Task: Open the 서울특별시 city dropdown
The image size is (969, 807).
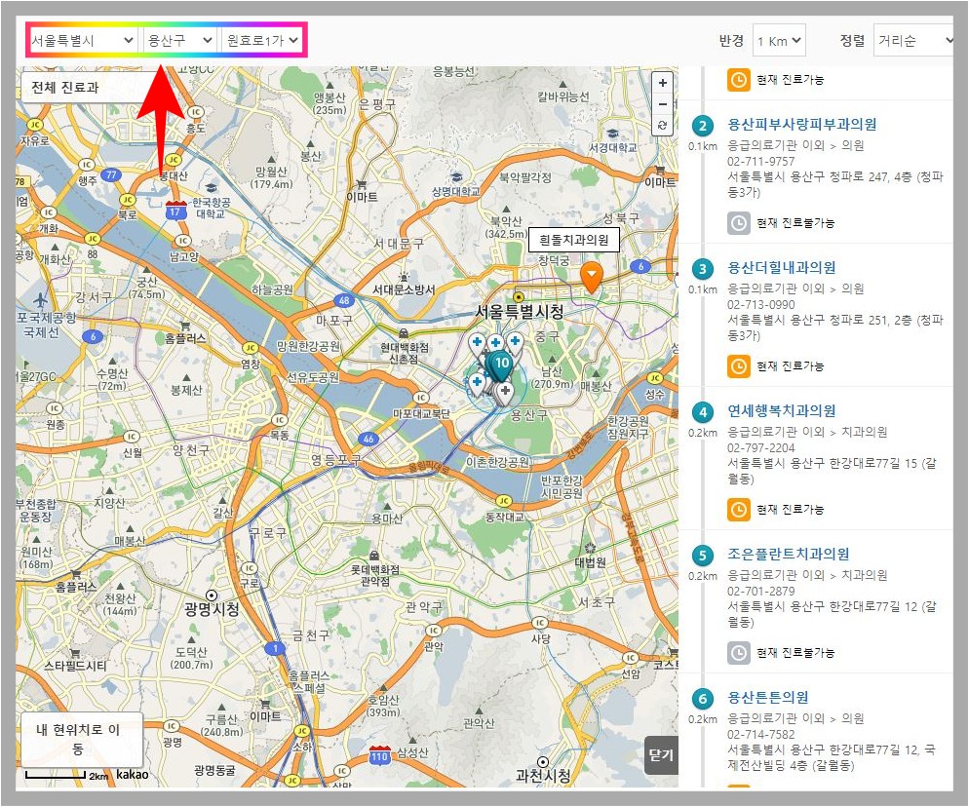Action: pyautogui.click(x=83, y=41)
